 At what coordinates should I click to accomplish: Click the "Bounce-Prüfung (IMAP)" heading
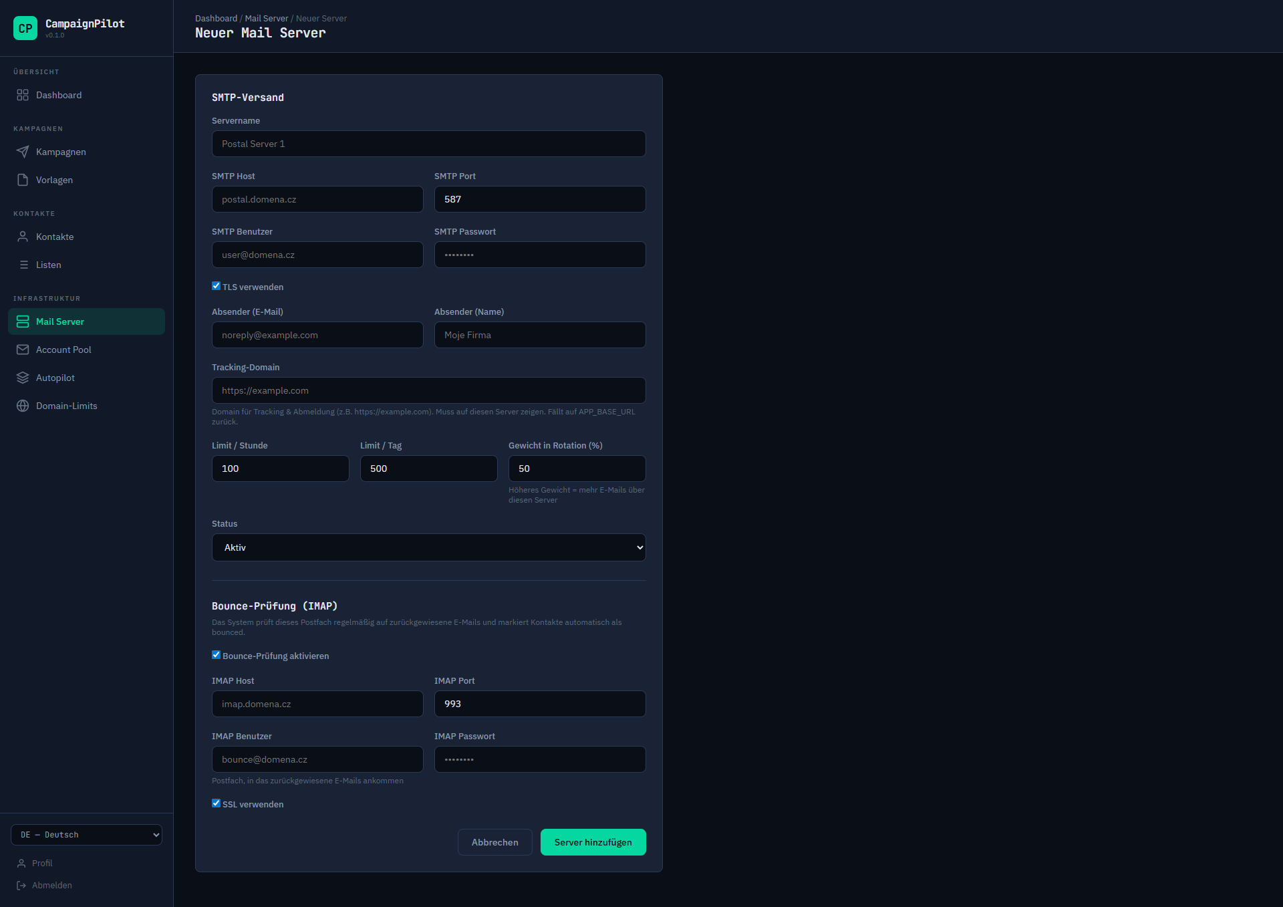click(x=275, y=606)
